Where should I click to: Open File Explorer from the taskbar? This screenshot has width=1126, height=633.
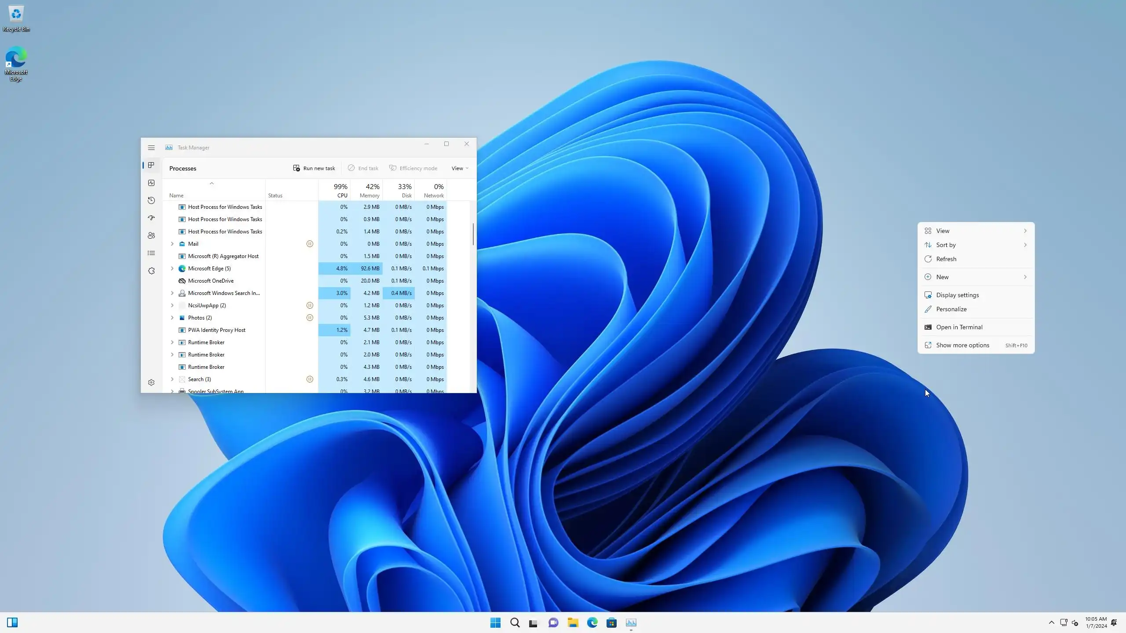(x=573, y=622)
